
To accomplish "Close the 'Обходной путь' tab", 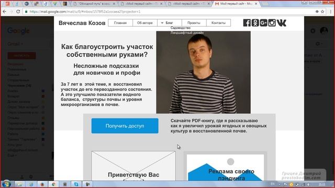I will (x=114, y=4).
